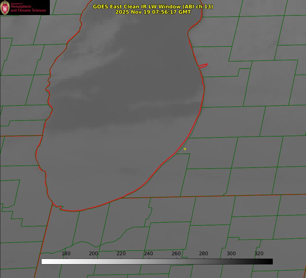The width and height of the screenshot is (306, 278).
Task: Pick the 320 tick label on the colorbar
Action: pyautogui.click(x=259, y=254)
